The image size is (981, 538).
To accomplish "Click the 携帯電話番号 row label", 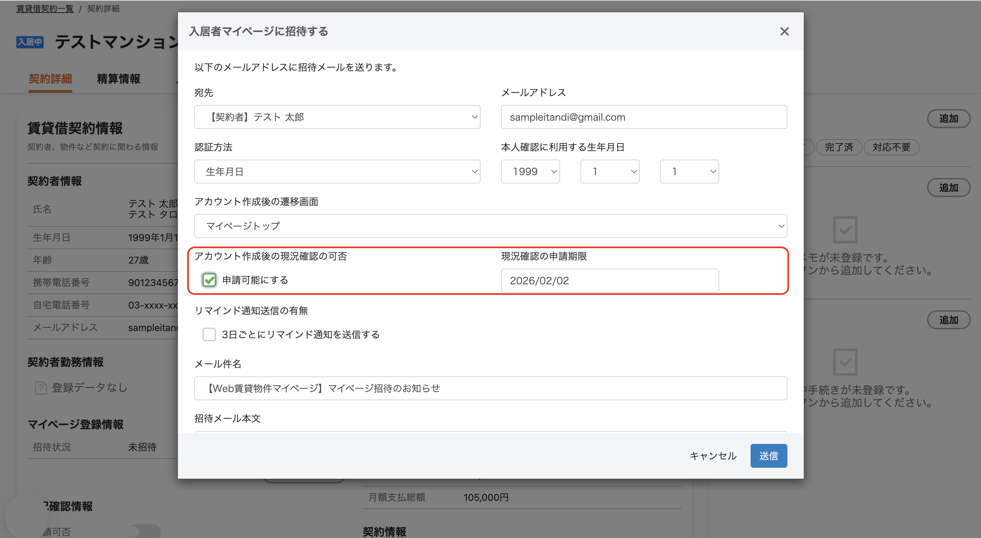I will click(61, 282).
